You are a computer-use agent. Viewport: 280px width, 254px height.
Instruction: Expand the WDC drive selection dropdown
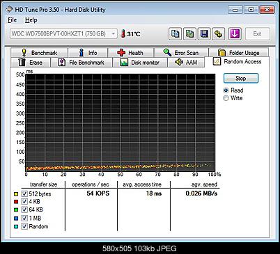[63, 34]
